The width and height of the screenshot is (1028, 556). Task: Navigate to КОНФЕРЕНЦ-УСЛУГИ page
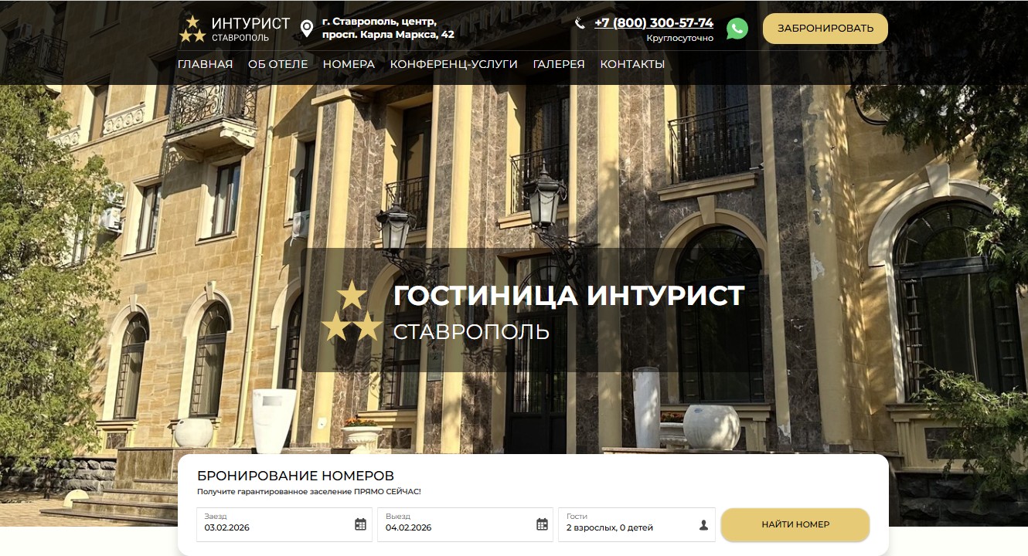tap(454, 64)
